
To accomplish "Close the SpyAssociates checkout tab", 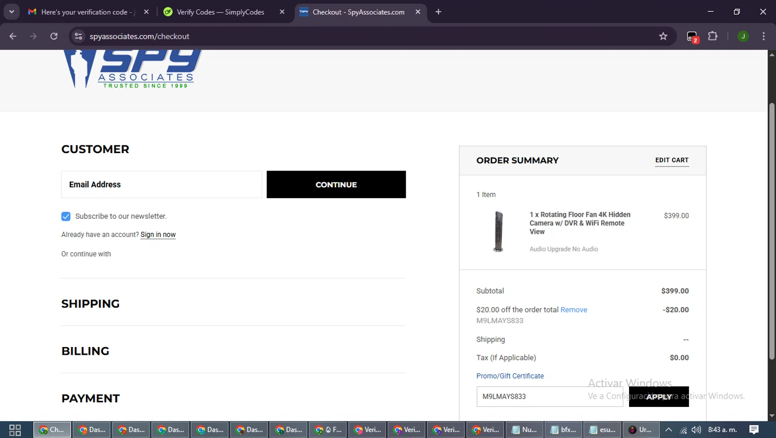I will (x=418, y=12).
